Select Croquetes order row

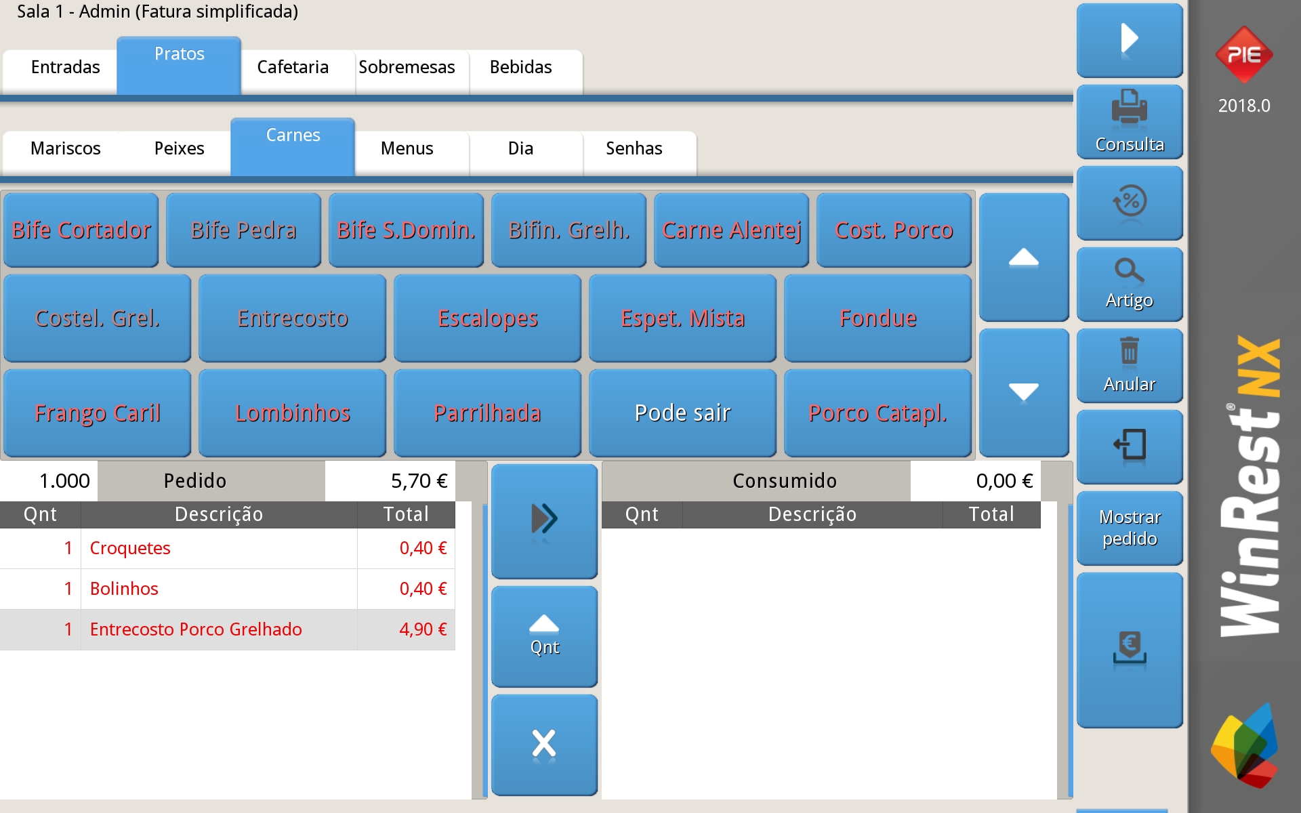[x=228, y=548]
